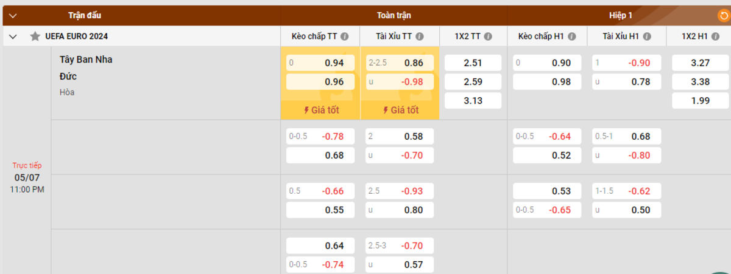Screen dimensions: 731x274
Task: Click the Giá tốt label under handicap odds
Action: [x=320, y=110]
